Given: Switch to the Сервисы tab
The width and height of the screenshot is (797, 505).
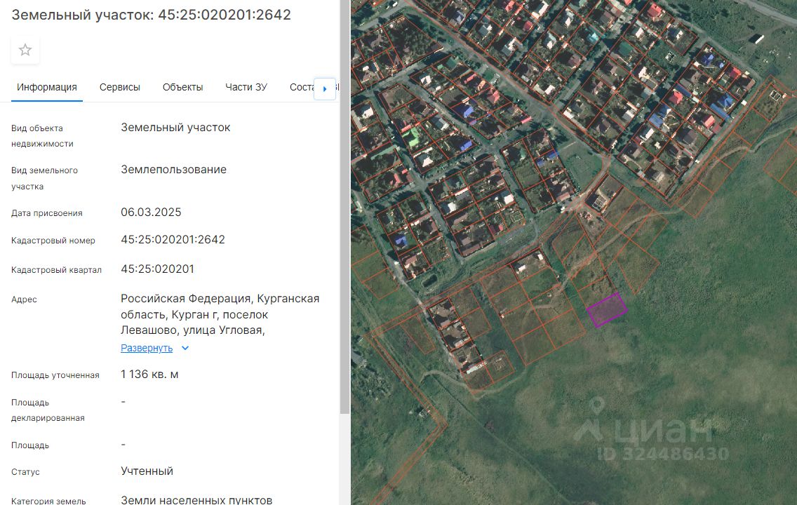Looking at the screenshot, I should [x=119, y=88].
